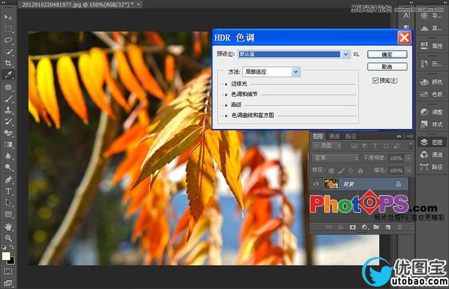Switch to the 图层 tab in Layers panel

point(318,136)
